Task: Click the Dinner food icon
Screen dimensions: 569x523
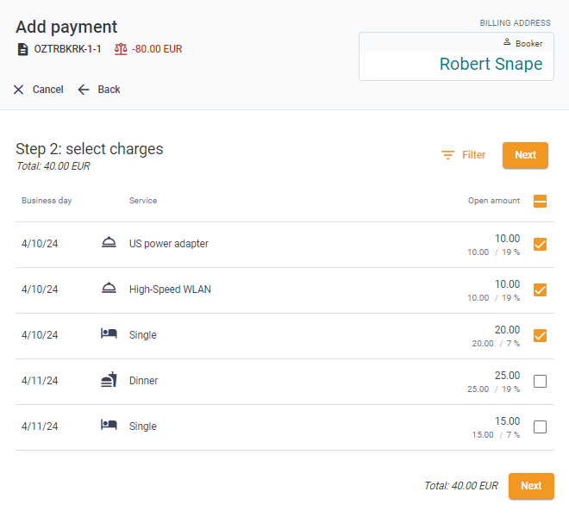Action: (109, 381)
